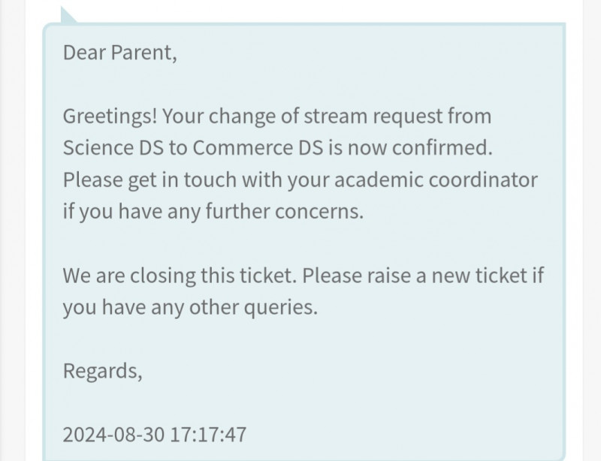Screen dimensions: 601x461
Task: Click the 'Dear Parent,' salutation line
Action: point(119,53)
